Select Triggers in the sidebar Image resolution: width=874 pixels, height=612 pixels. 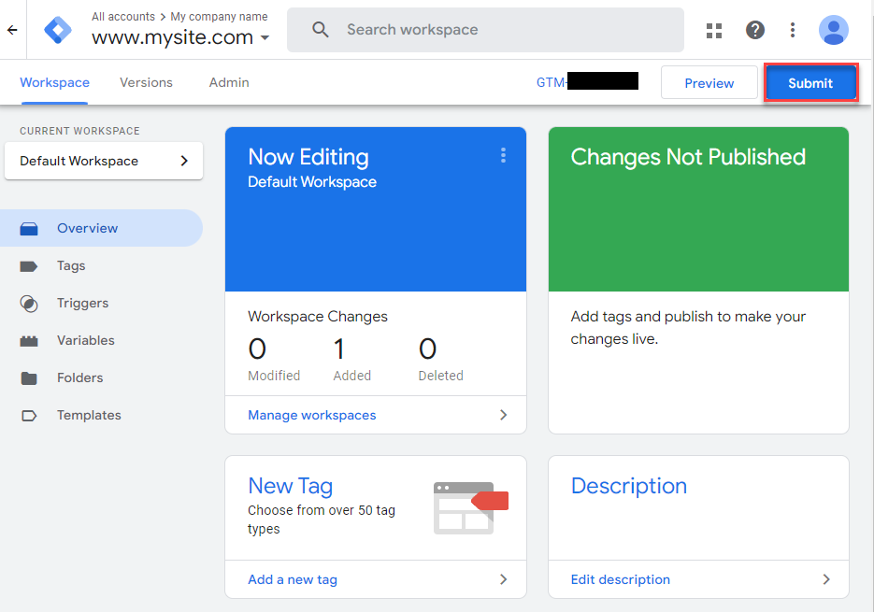pyautogui.click(x=82, y=303)
